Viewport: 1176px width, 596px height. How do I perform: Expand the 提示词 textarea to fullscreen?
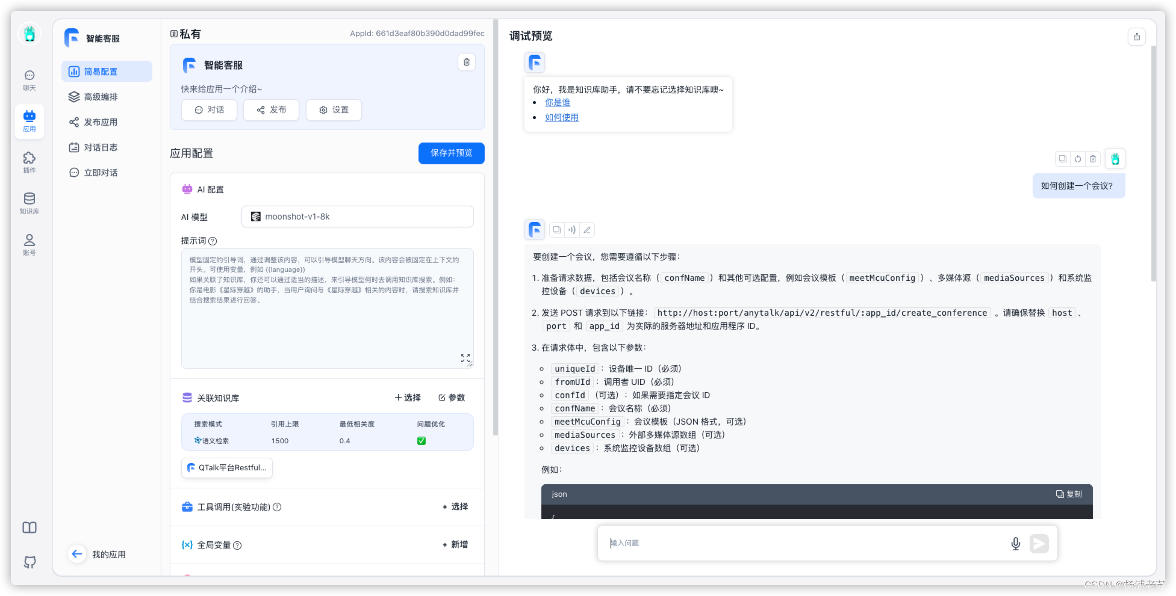click(x=465, y=358)
